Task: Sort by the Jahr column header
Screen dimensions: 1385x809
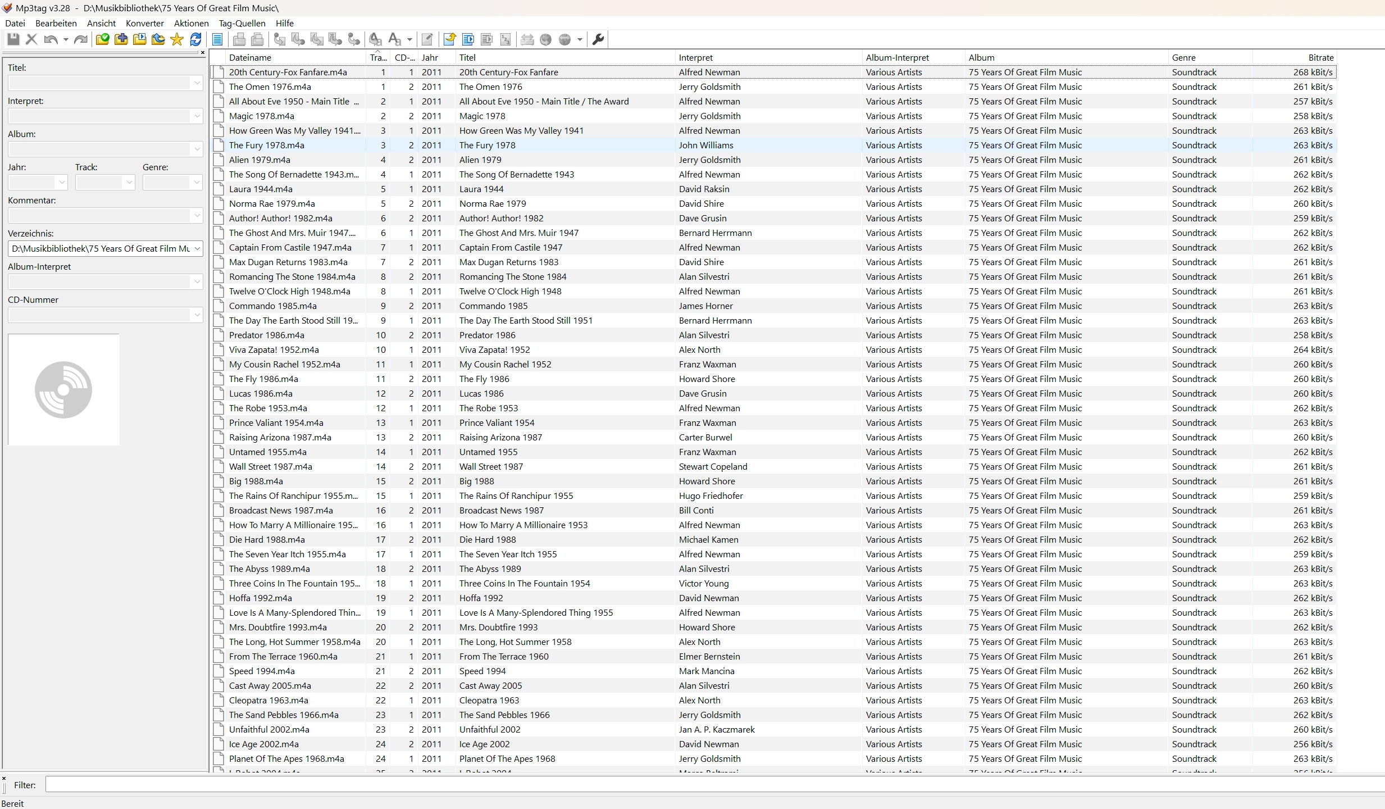Action: coord(437,57)
